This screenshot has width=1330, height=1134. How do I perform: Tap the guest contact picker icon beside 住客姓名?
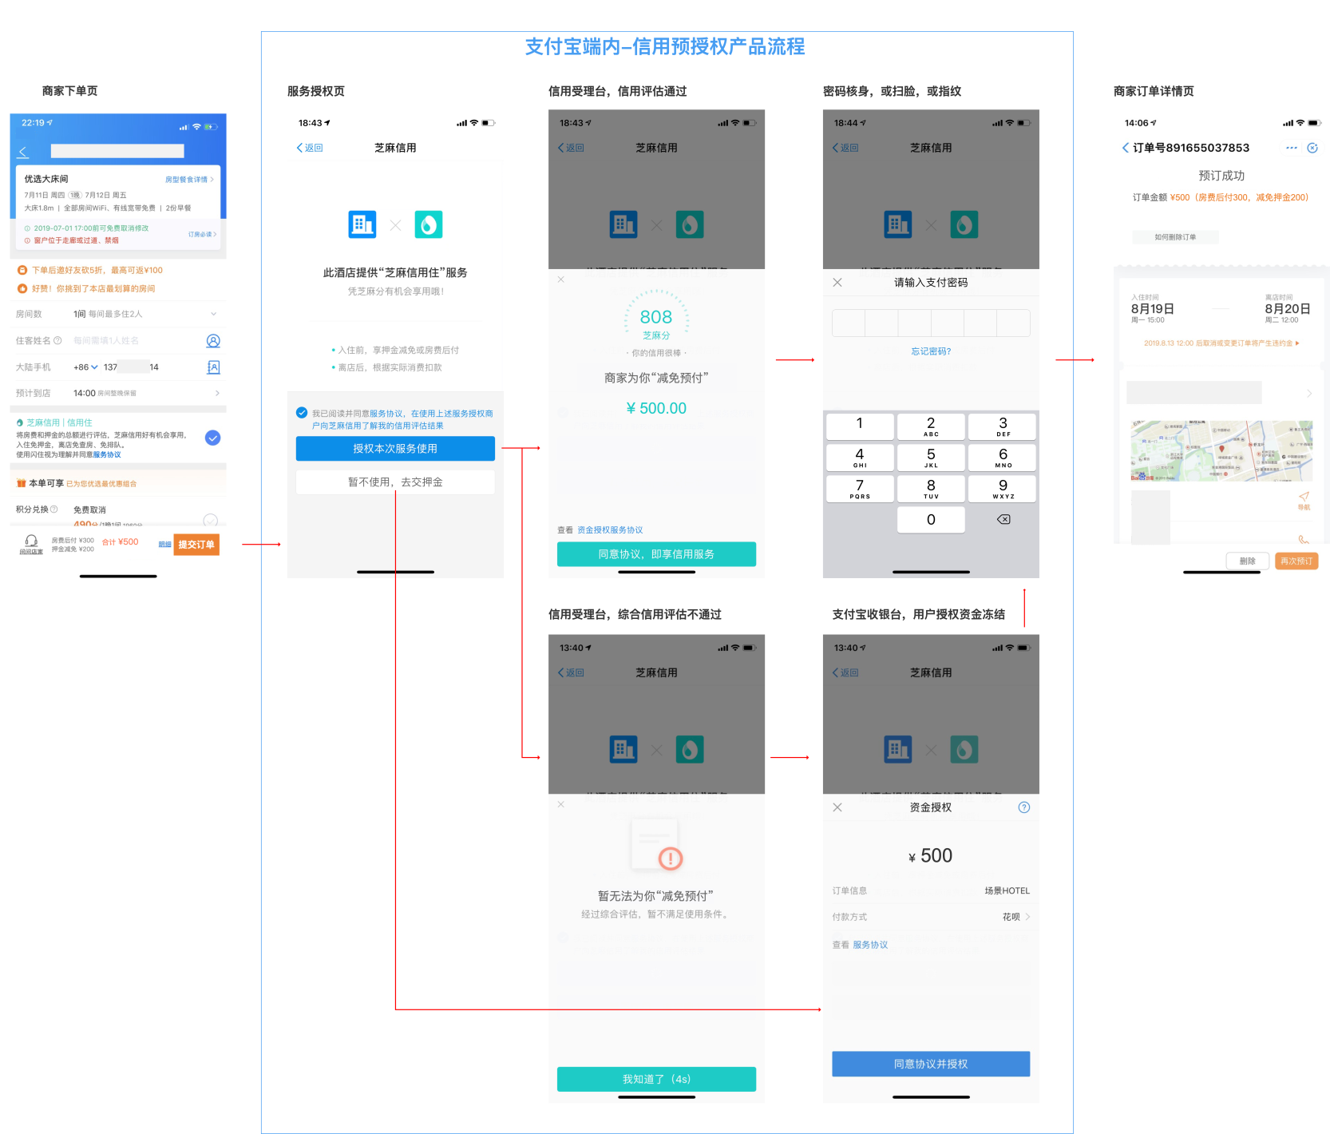[213, 341]
